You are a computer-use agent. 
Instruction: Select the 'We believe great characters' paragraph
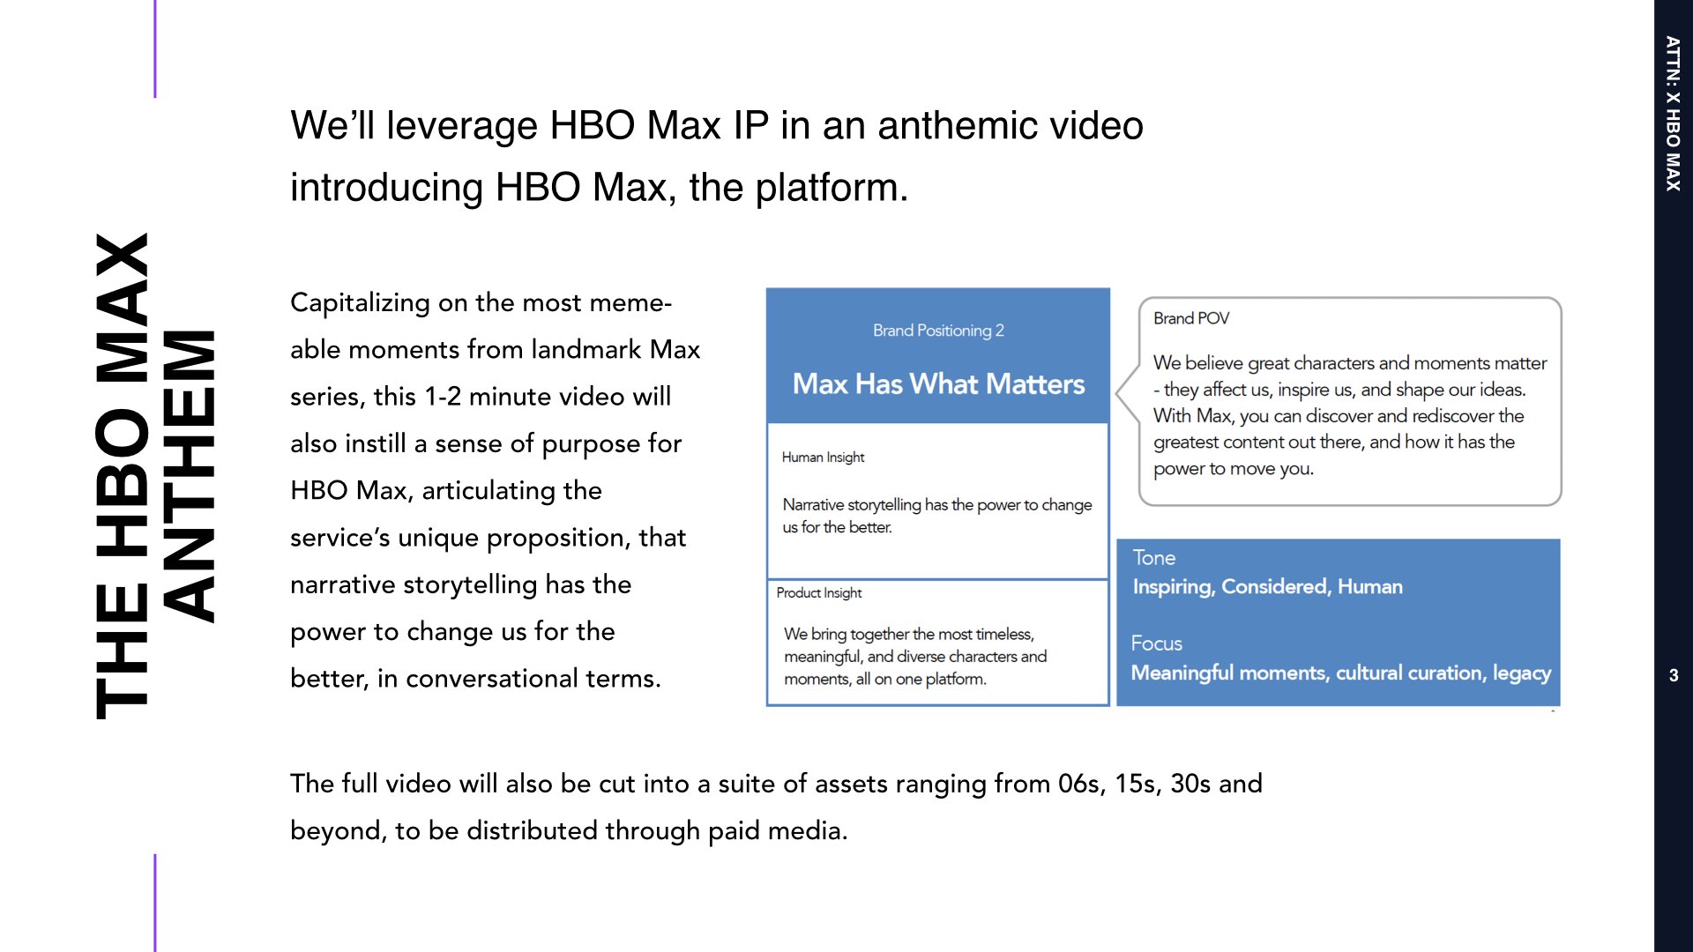pos(1350,415)
